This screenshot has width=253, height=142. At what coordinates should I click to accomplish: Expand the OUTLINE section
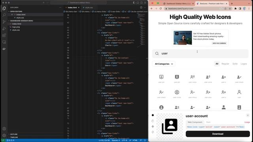(14, 134)
